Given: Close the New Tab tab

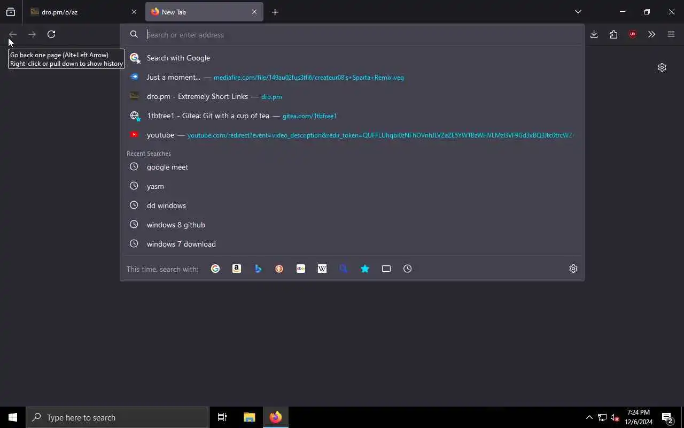Looking at the screenshot, I should click(254, 12).
